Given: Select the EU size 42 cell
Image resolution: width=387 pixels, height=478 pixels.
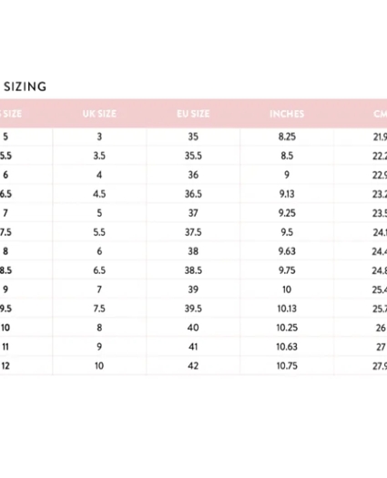Looking at the screenshot, I should pos(193,366).
